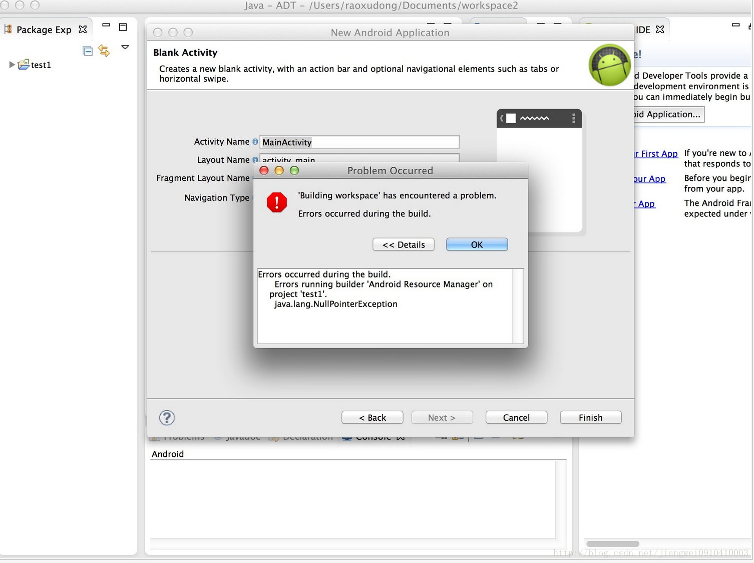Click the Layout Name input field
The height and width of the screenshot is (563, 754).
point(359,158)
